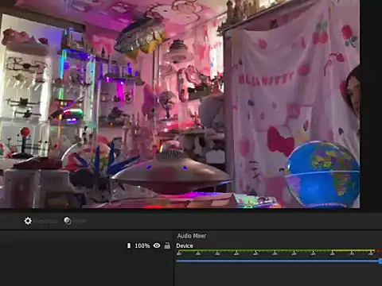This screenshot has width=382, height=286.
Task: Click the video preview canvas
Action: pyautogui.click(x=180, y=104)
